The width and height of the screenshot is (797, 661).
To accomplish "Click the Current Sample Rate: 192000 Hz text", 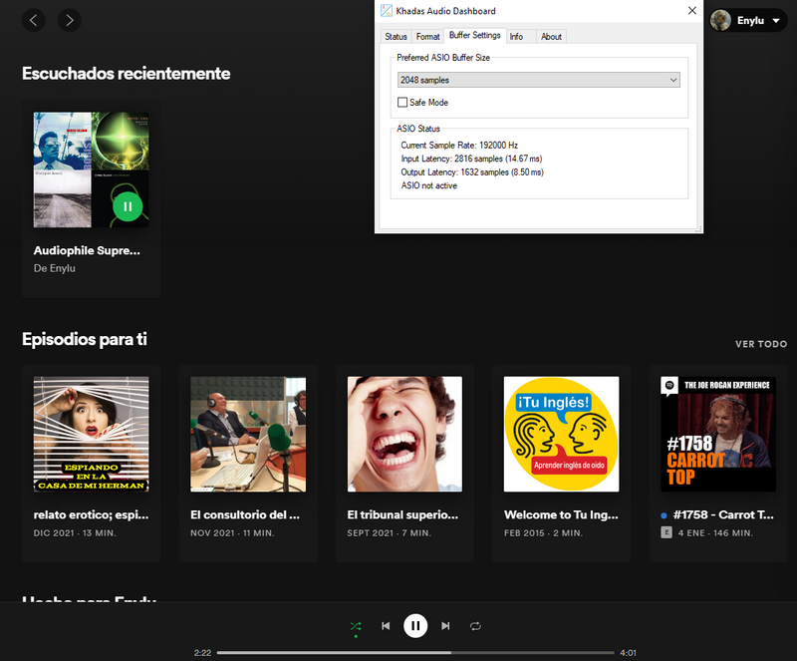I will 459,145.
